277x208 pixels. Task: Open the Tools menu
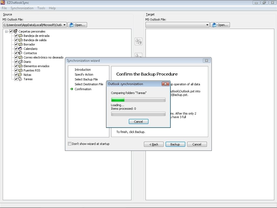pyautogui.click(x=41, y=8)
